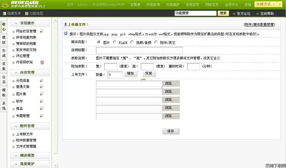Click the icon beside 网站栏目管理
Viewport: 286px width, 168px height.
click(42, 31)
